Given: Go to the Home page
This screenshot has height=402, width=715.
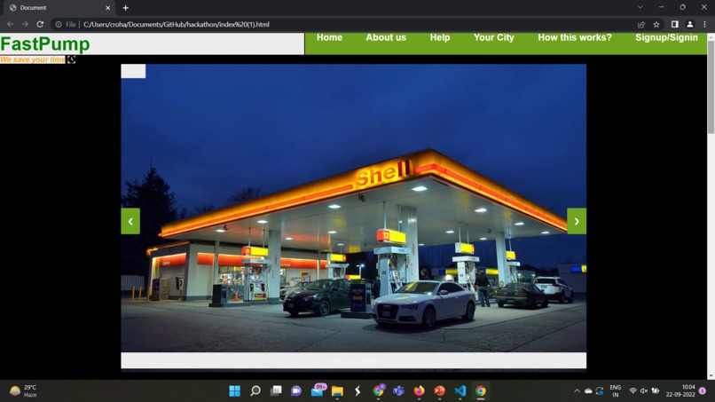Looking at the screenshot, I should click(x=329, y=38).
